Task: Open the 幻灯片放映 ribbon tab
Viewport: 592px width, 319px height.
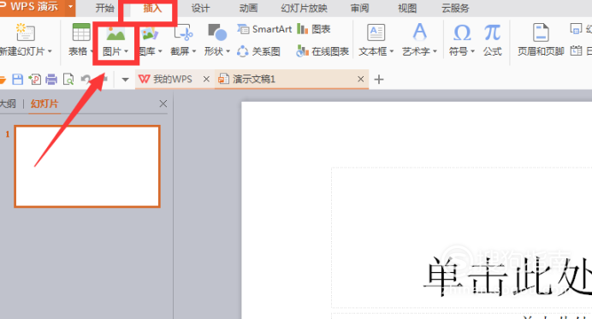Action: (304, 8)
